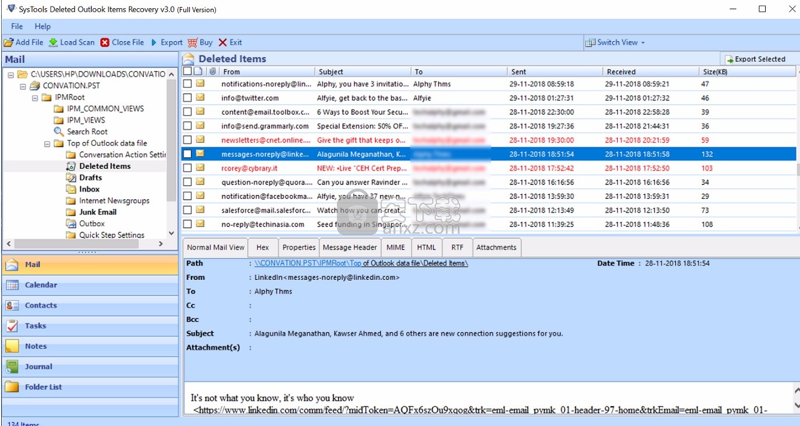
Task: Open the Attachments tab
Action: coord(496,247)
